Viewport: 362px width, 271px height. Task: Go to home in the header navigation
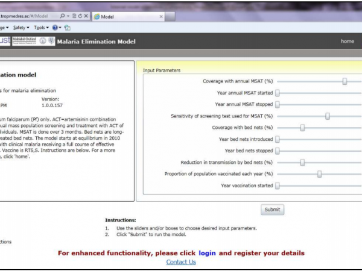347,42
